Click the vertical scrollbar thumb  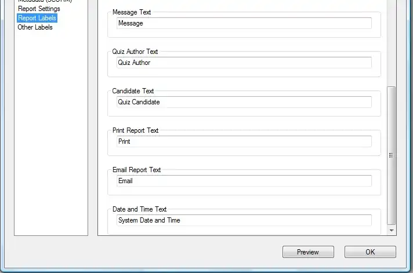(391, 155)
